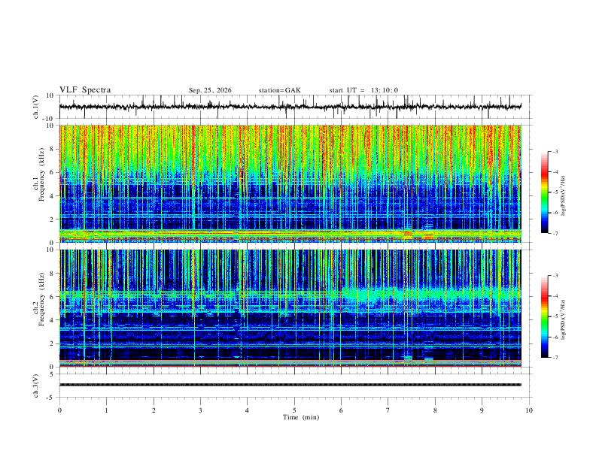This screenshot has height=460, width=596.
Task: Click the ch.3 voltage trace line
Action: [290, 385]
